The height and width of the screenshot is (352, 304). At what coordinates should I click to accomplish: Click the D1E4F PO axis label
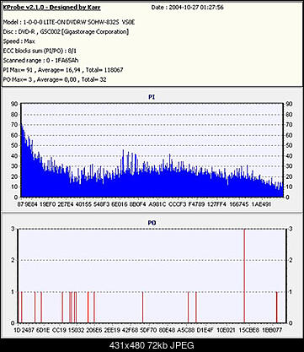click(205, 330)
